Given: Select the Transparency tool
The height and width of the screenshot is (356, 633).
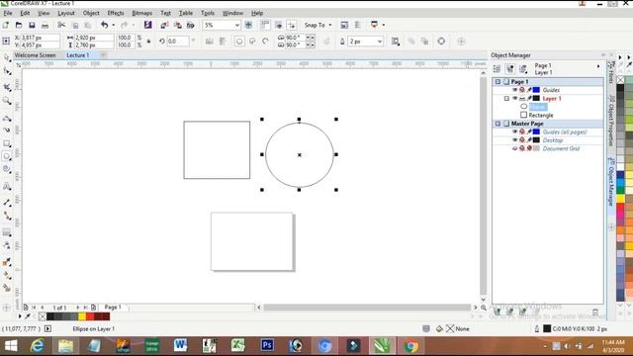Looking at the screenshot, I should point(7,245).
